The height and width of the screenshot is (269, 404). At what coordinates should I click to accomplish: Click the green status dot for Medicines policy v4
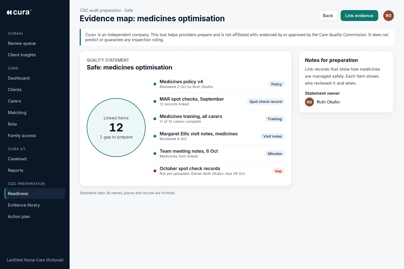pos(155,84)
